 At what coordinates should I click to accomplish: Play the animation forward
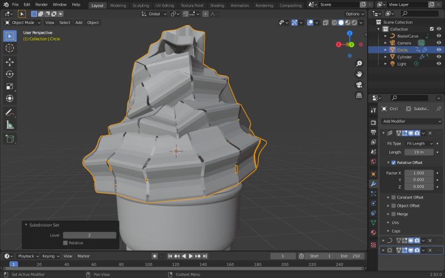click(x=191, y=256)
